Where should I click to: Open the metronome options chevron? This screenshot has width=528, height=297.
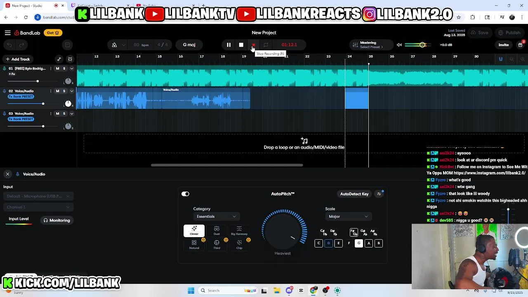coord(123,45)
